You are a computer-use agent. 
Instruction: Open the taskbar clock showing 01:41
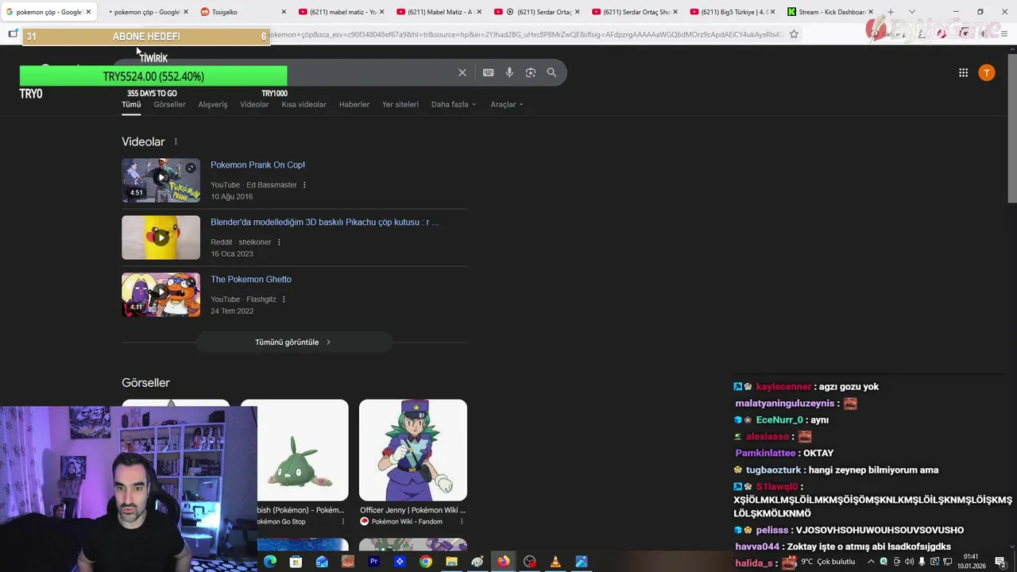point(971,562)
